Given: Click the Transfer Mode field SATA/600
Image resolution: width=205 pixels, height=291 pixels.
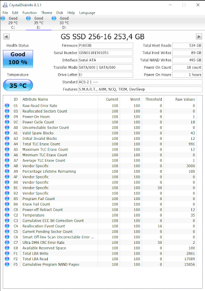Looking at the screenshot, I should click(105, 68).
